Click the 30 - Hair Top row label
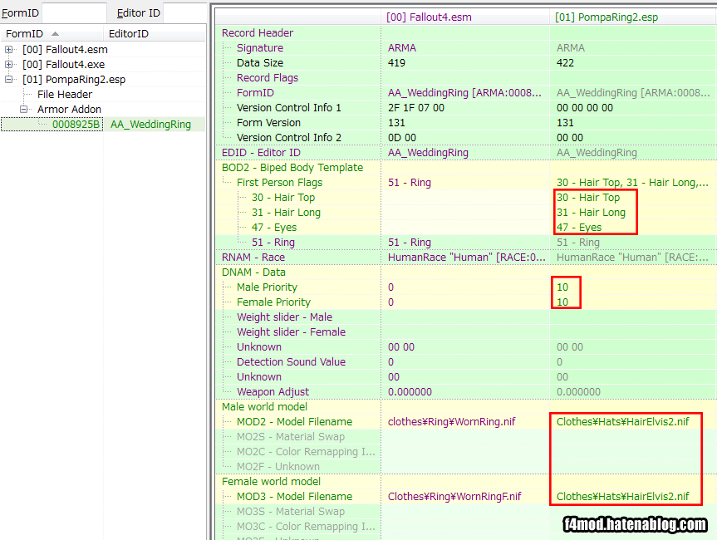717x540 pixels. point(283,198)
